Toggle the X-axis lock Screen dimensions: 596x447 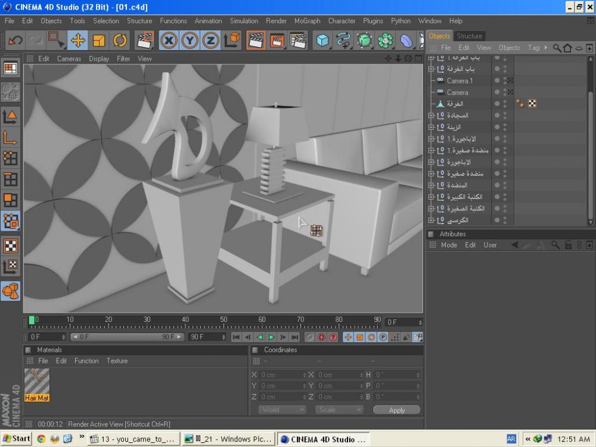click(169, 41)
